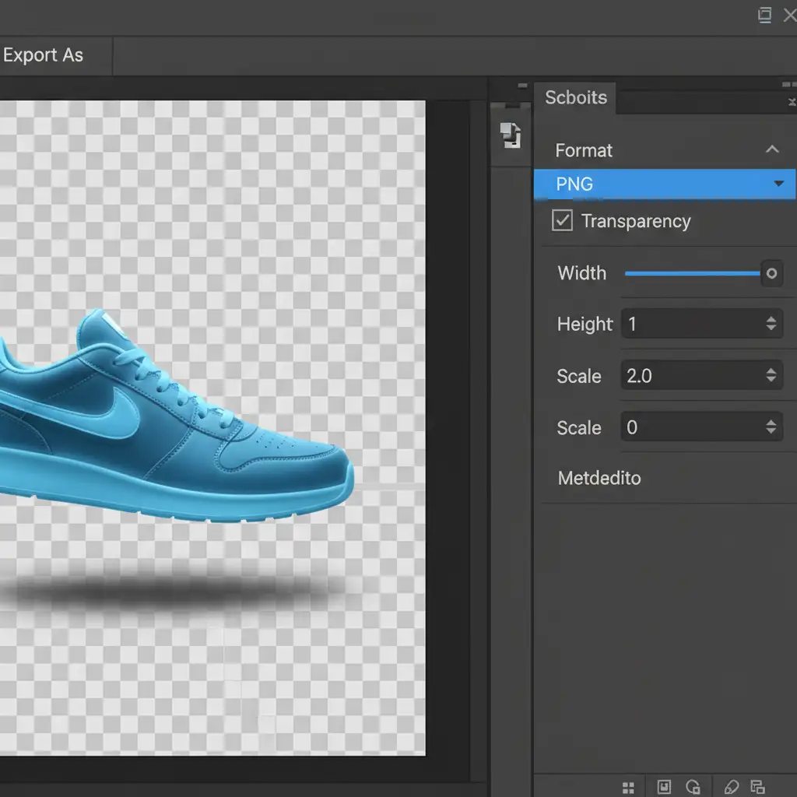This screenshot has width=797, height=797.
Task: Switch to the Scboits tab
Action: (575, 98)
